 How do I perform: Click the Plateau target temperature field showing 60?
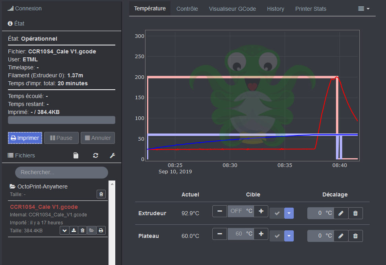coord(241,234)
